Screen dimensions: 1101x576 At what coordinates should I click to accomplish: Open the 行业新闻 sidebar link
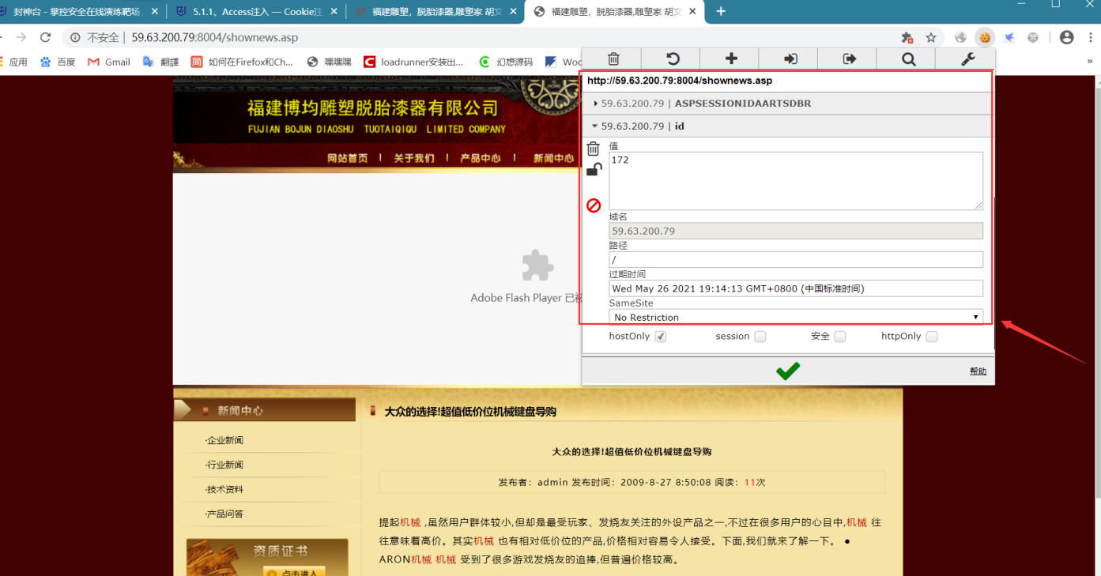224,465
